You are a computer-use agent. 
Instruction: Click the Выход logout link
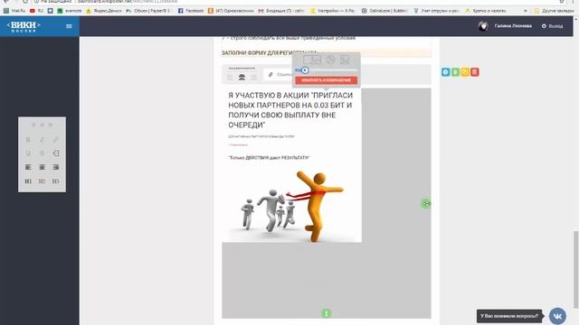553,26
